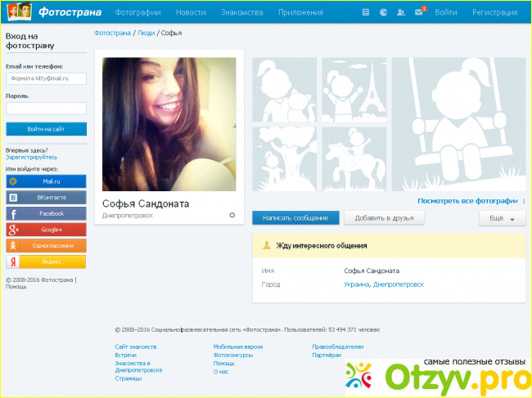Open the Фотографии menu in the header
532x398 pixels.
(x=138, y=13)
